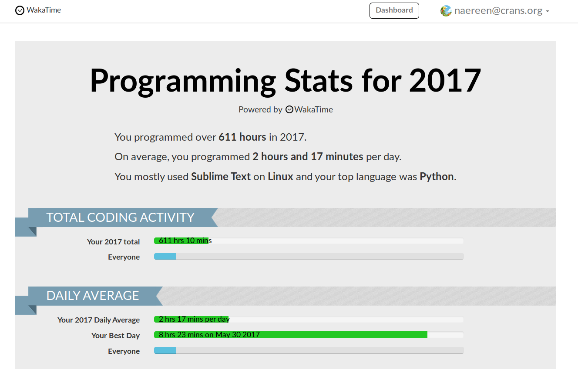Screen dimensions: 578x369
Task: Click the blue Everyone bar under Total Coding Activity
Action: 165,257
